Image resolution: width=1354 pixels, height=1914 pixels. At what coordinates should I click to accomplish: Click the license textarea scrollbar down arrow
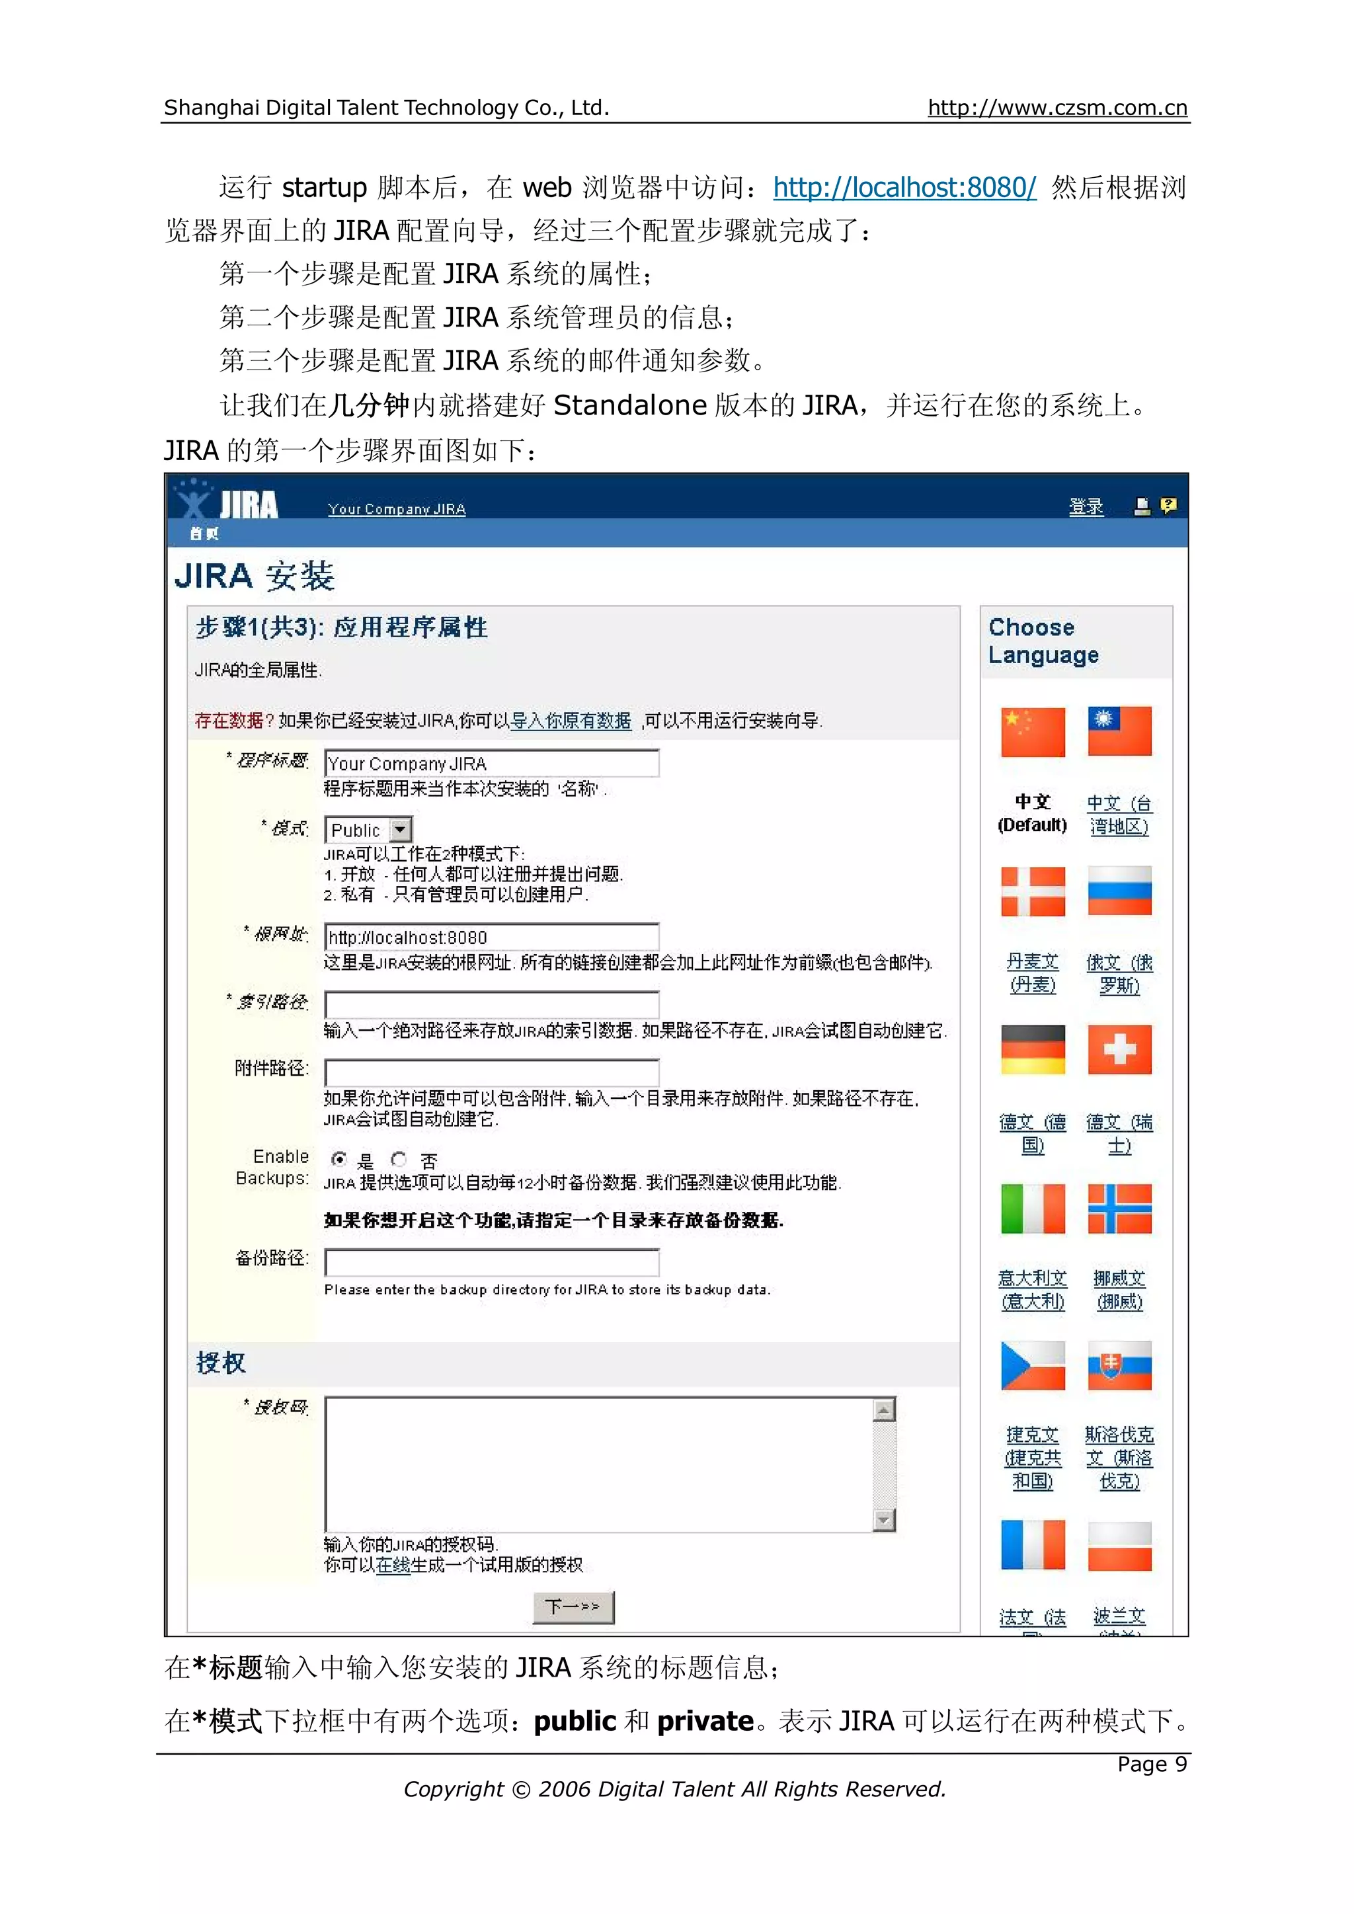coord(884,1520)
